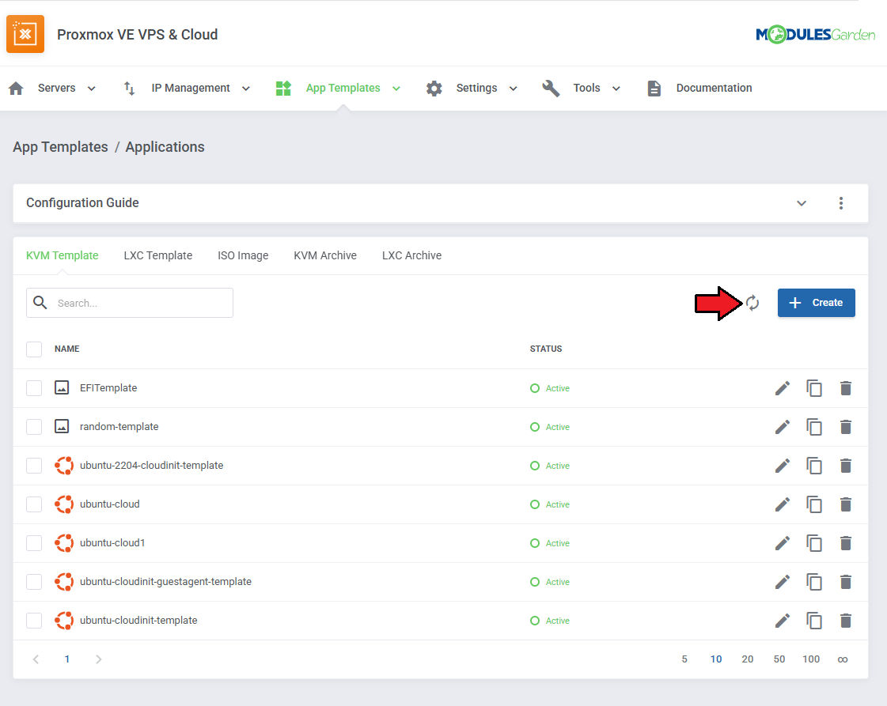Delete ubuntu-cloudinit-guestagent-template
Screen dimensions: 887x706
pyautogui.click(x=846, y=582)
